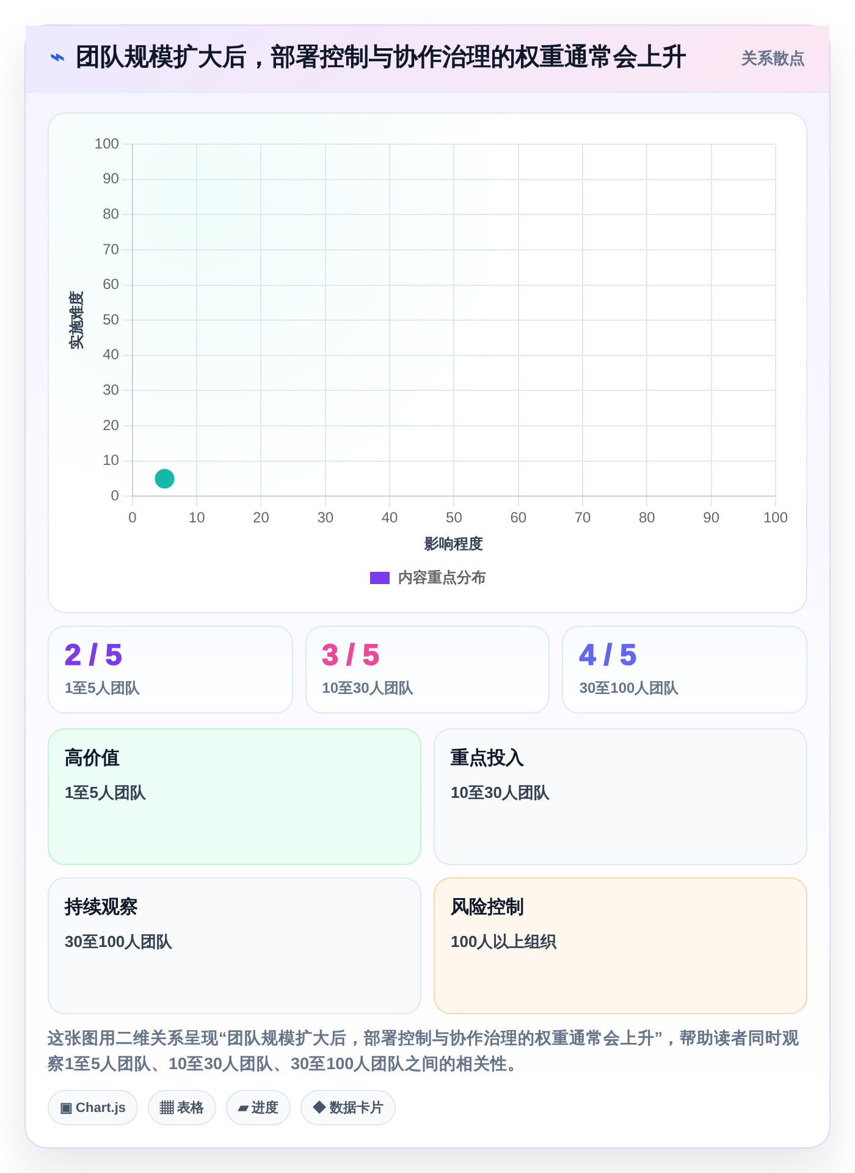Click the teal scatter data point

click(x=164, y=478)
